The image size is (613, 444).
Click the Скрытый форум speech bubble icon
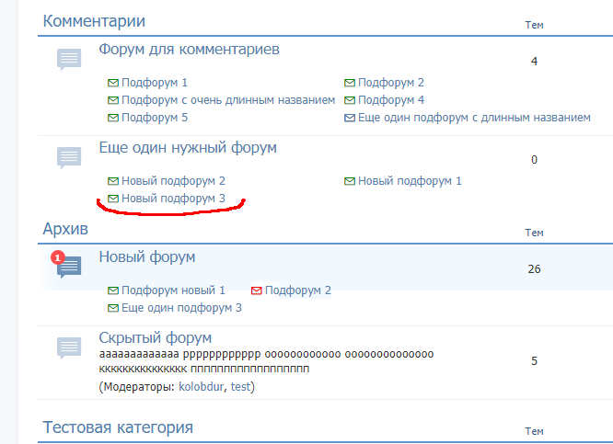tap(69, 347)
